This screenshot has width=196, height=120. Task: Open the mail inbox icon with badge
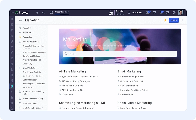(148, 12)
